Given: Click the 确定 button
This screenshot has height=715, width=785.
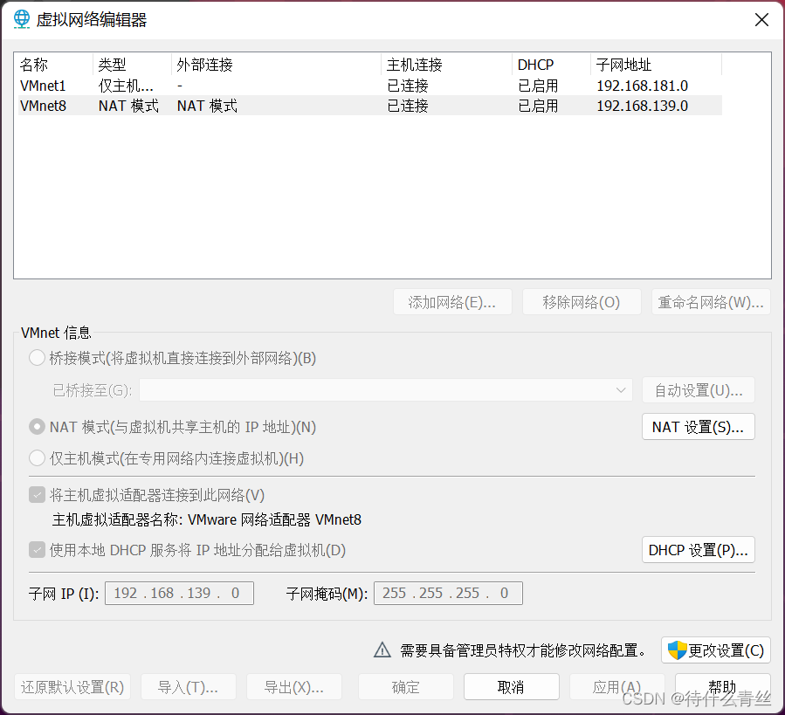Looking at the screenshot, I should pos(405,687).
